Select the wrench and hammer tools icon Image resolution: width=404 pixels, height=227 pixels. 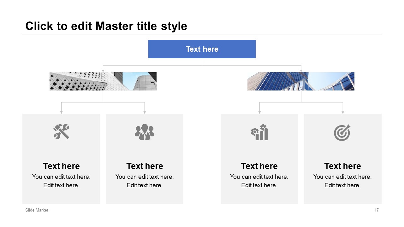(x=61, y=131)
